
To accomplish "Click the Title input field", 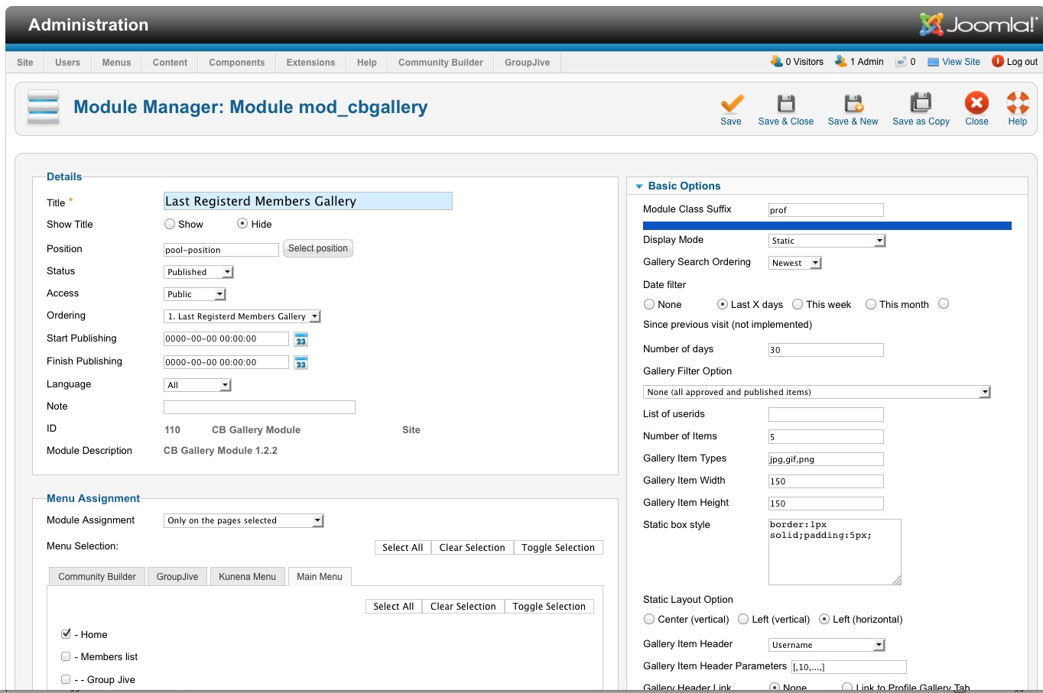I will (308, 201).
